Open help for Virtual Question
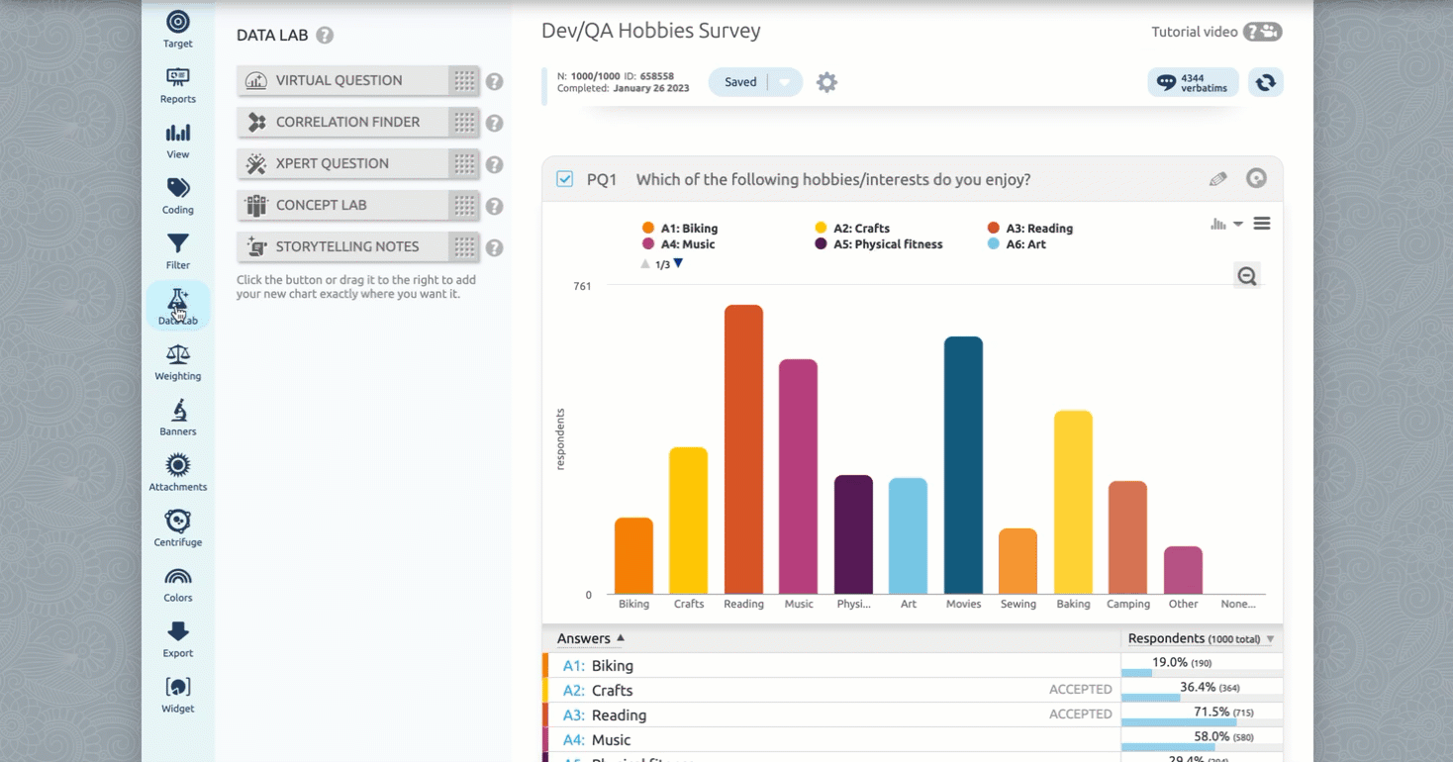Screen dimensions: 1453x762 click(494, 81)
